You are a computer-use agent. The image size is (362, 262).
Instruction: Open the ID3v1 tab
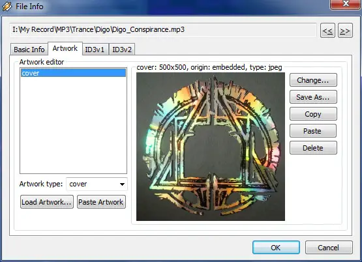[x=95, y=50]
